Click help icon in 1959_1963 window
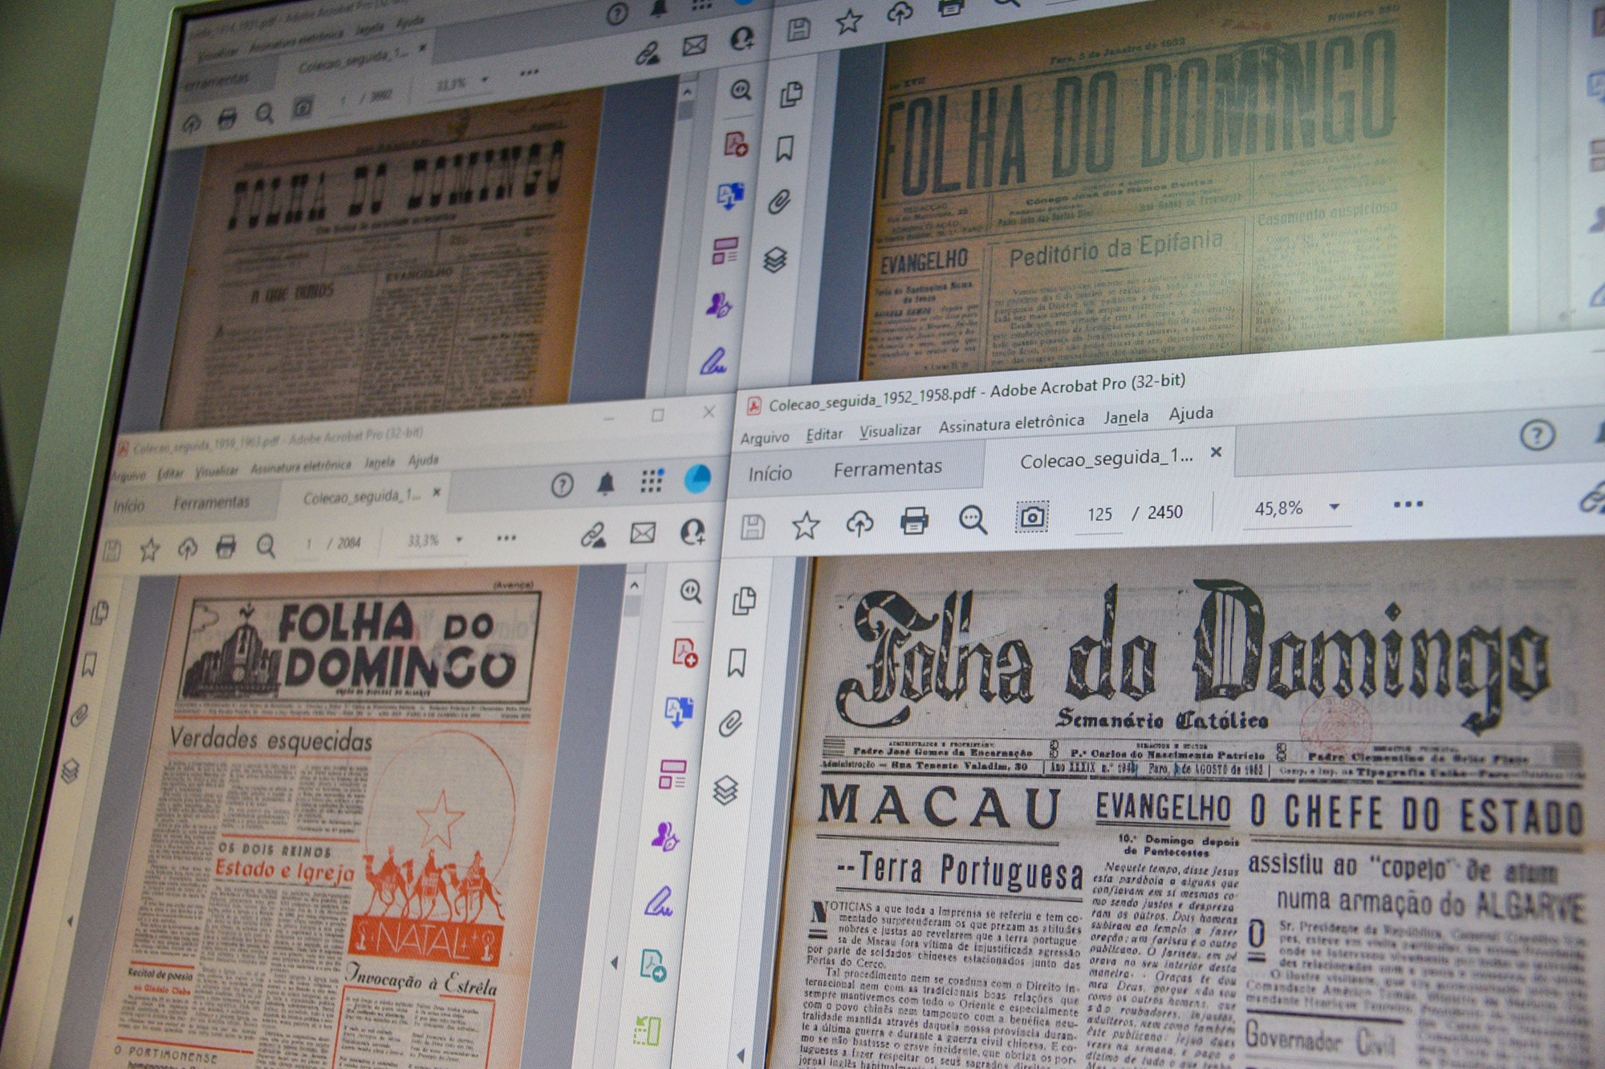 562,484
